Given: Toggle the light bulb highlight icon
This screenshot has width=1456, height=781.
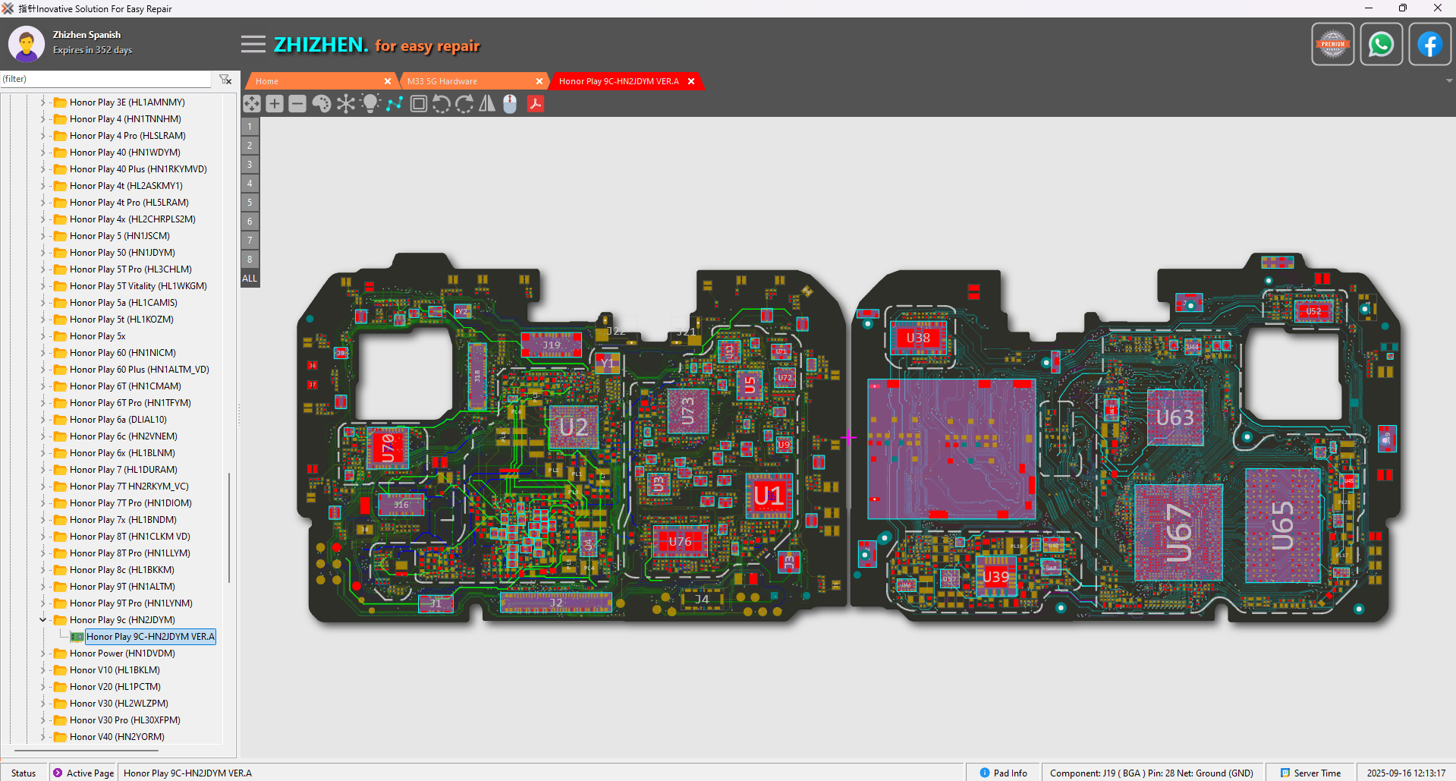Looking at the screenshot, I should point(370,104).
